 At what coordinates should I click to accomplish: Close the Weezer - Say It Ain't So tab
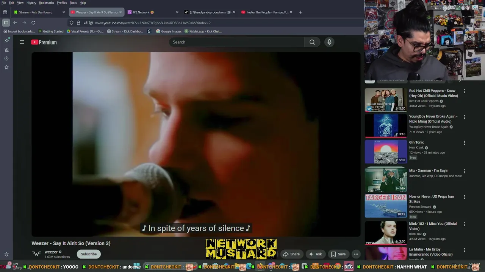coord(120,12)
